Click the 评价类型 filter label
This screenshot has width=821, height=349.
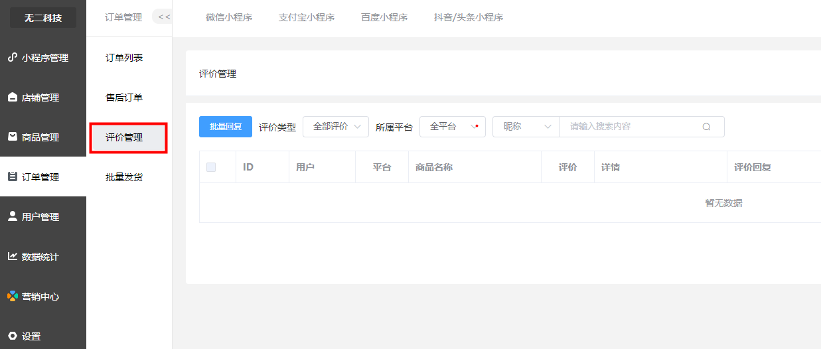tap(277, 127)
